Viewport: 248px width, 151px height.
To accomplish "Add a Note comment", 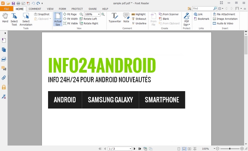I will coord(126,18).
